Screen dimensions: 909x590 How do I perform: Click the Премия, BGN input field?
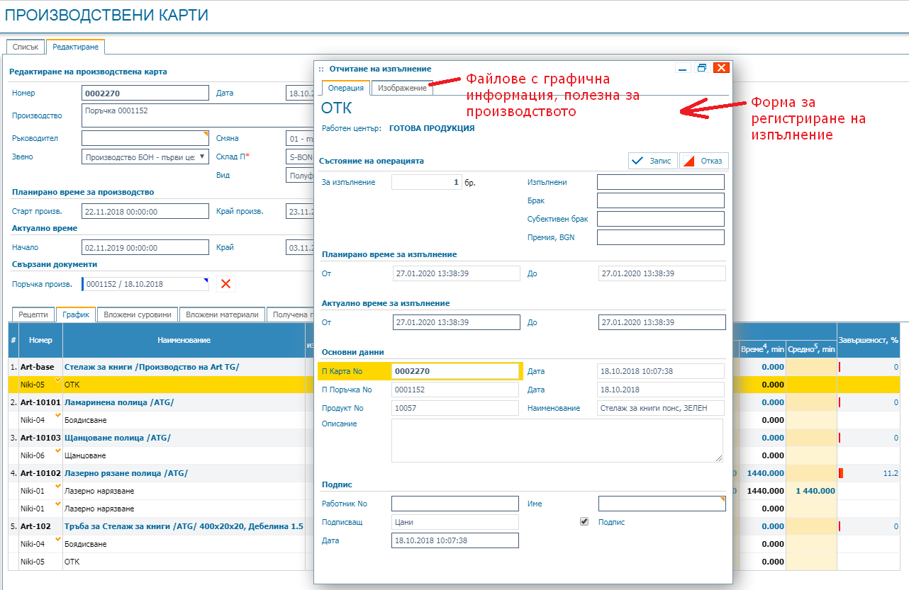[661, 237]
